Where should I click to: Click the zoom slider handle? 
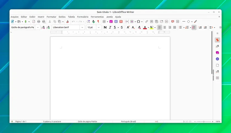[204, 121]
